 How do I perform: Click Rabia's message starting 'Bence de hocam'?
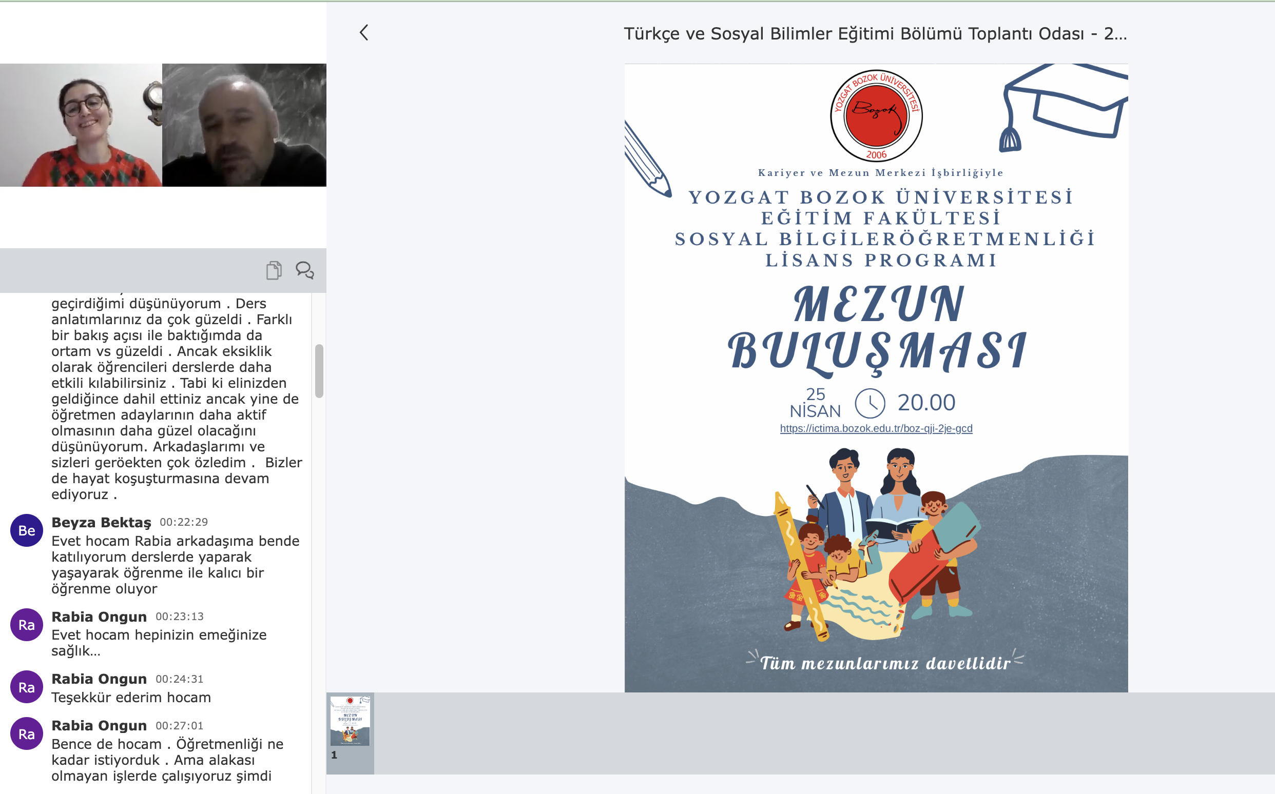click(x=167, y=760)
